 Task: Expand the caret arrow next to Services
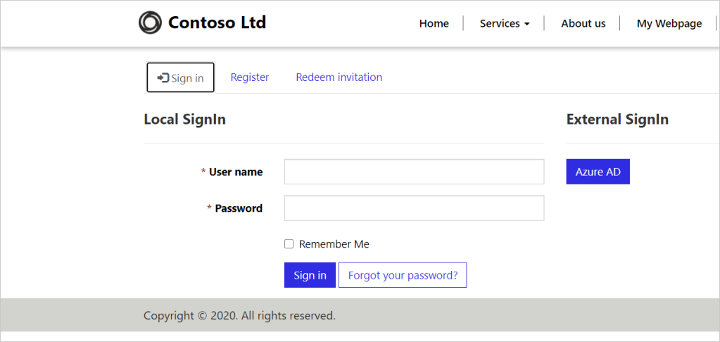526,24
